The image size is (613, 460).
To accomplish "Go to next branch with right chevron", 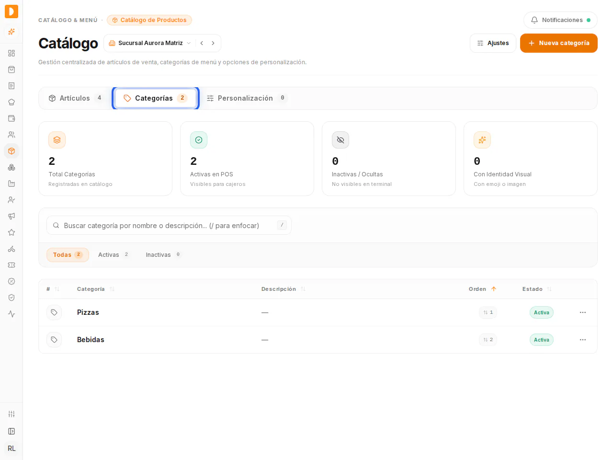I will [213, 43].
